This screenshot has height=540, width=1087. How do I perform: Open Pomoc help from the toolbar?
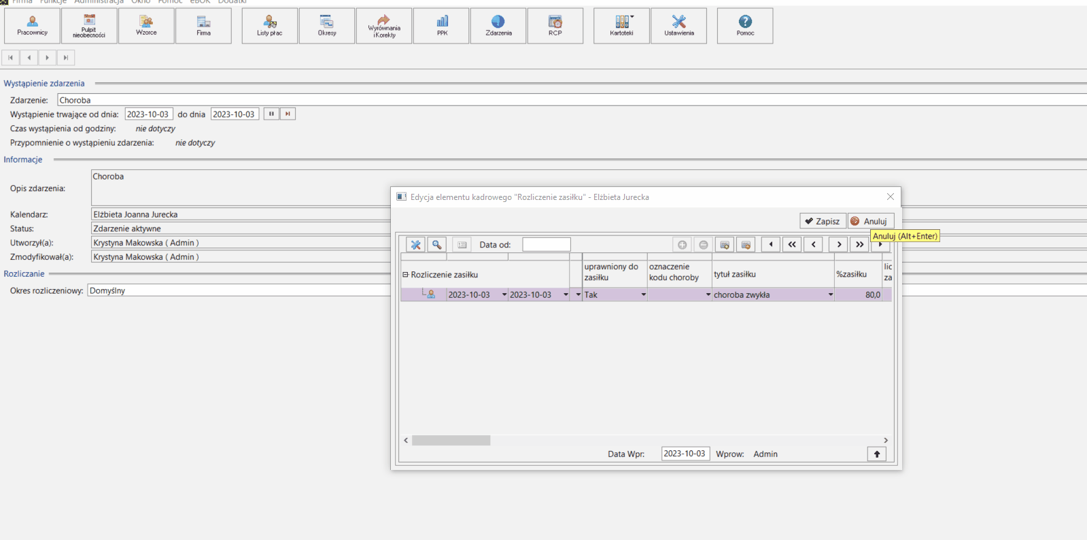[745, 26]
